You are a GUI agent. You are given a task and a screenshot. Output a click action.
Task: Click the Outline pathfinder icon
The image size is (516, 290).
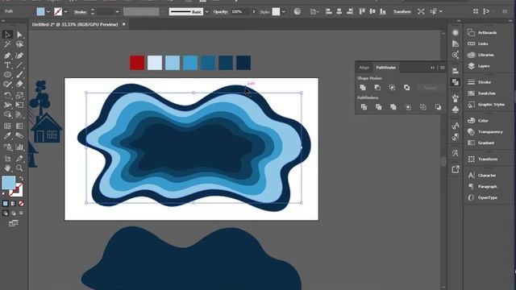click(x=422, y=107)
